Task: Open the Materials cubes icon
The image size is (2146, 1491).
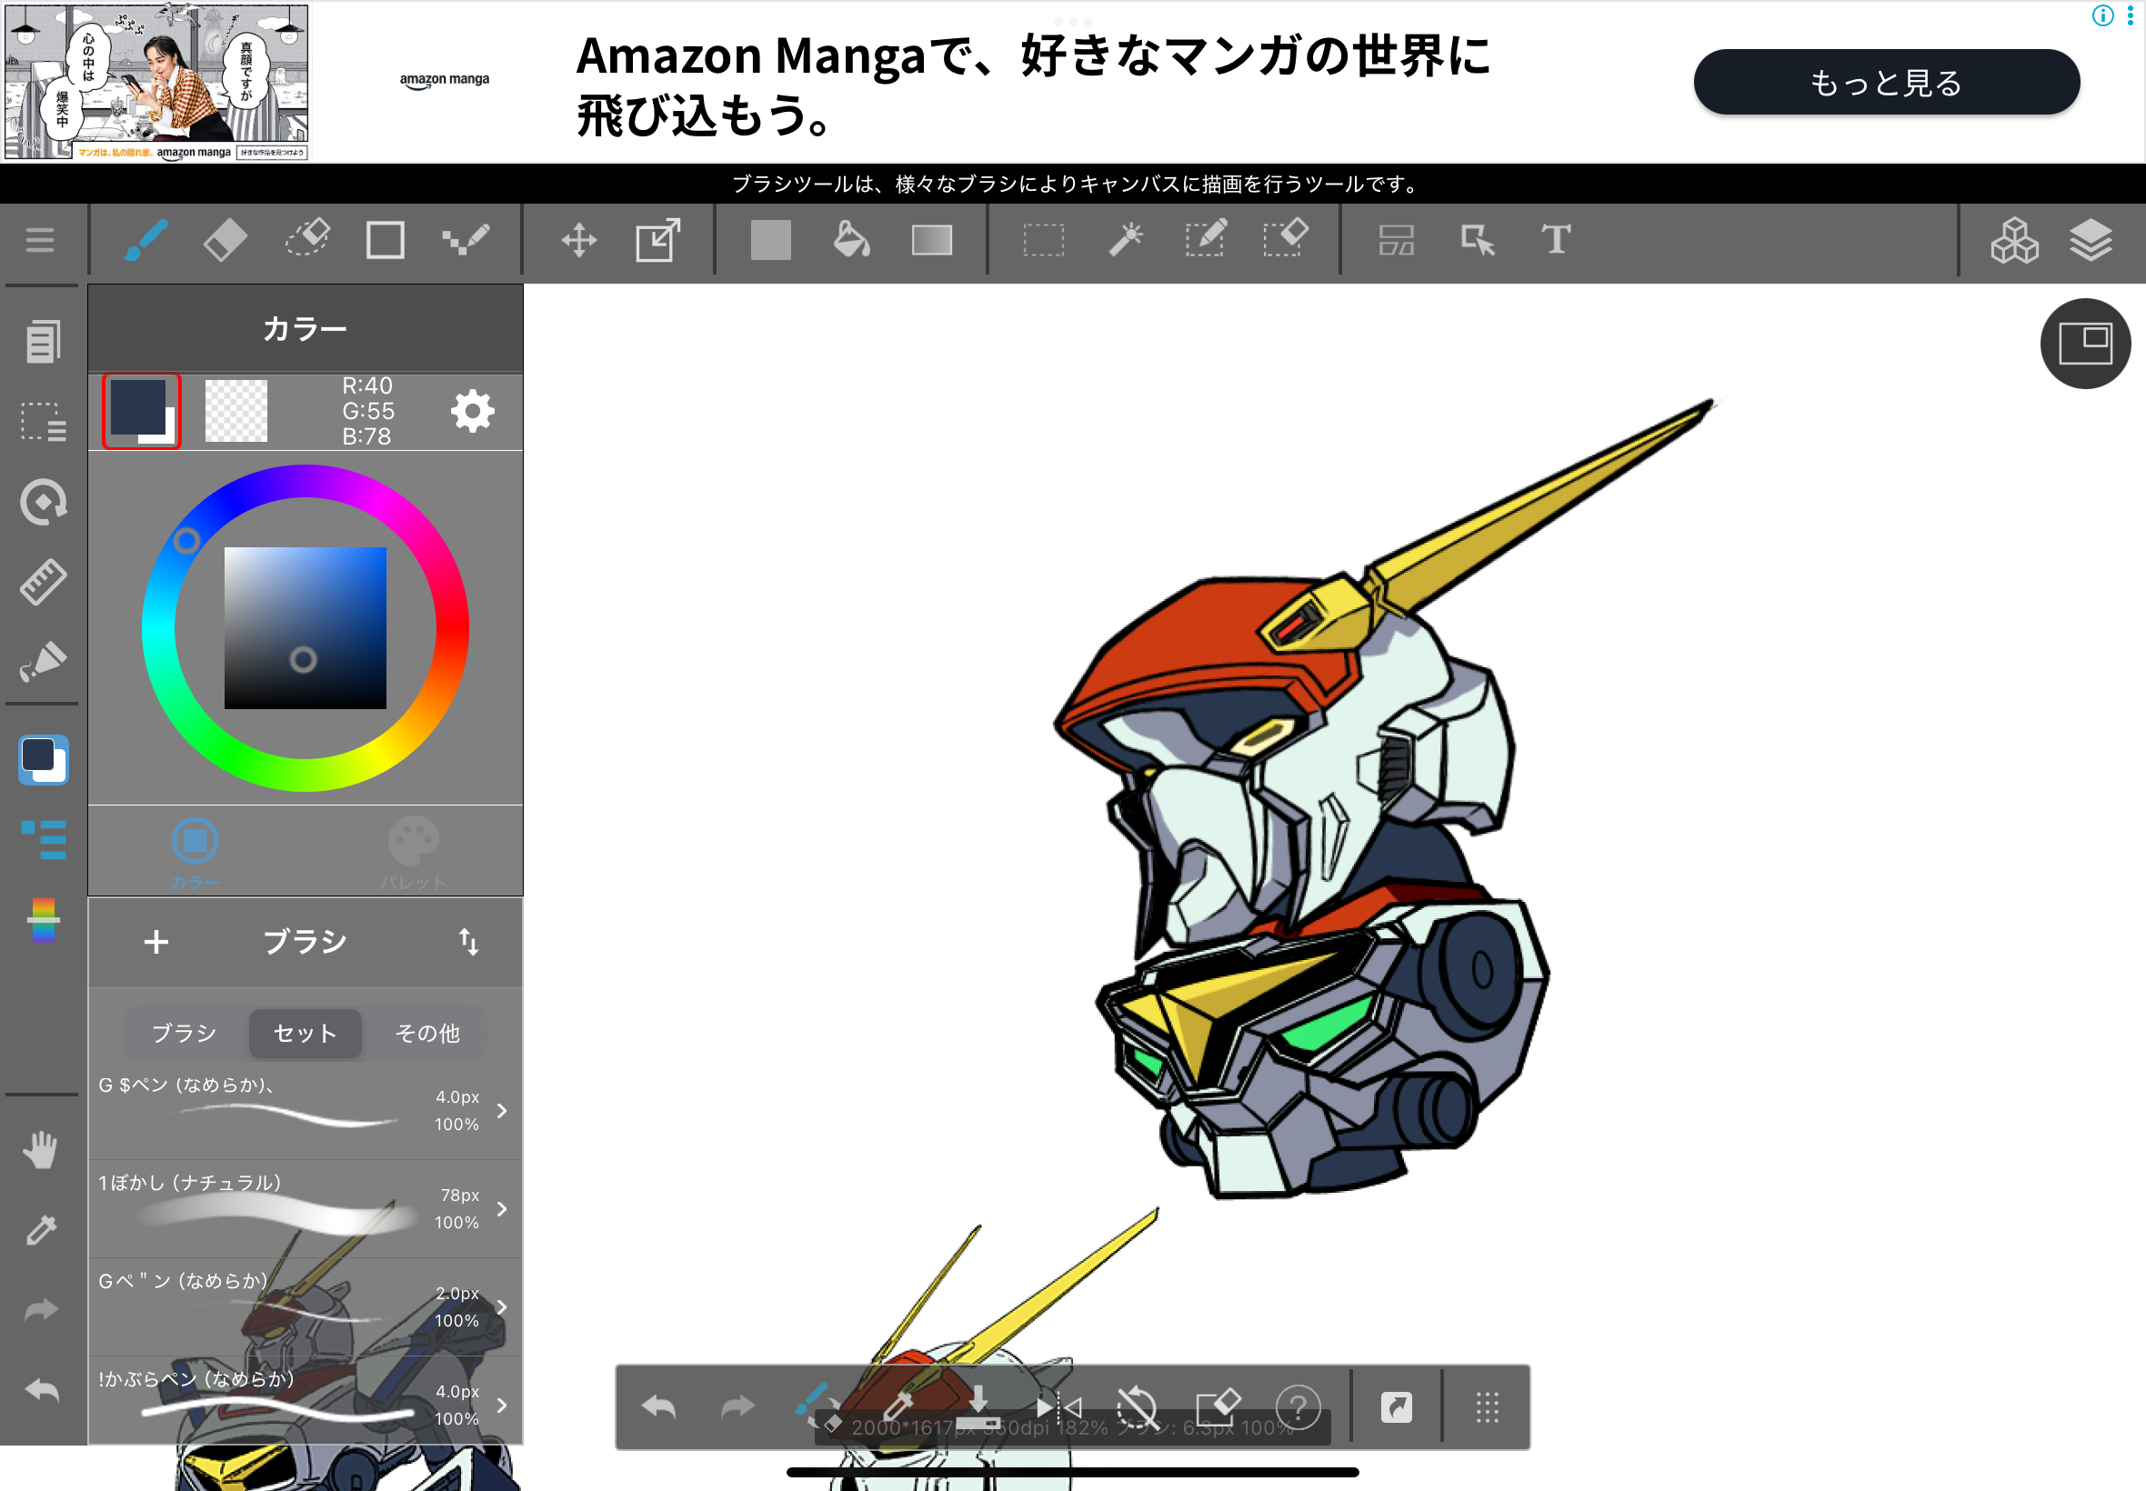Action: (x=2013, y=240)
